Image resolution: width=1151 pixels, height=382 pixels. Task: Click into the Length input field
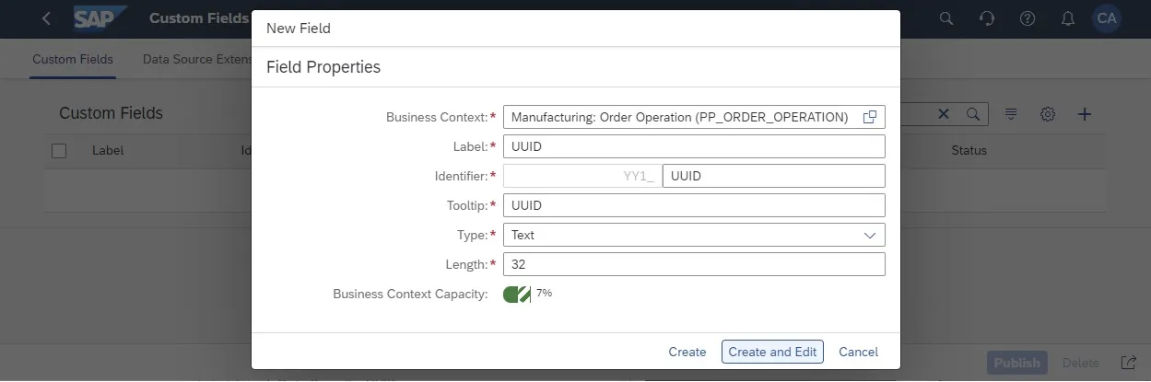[x=694, y=265]
